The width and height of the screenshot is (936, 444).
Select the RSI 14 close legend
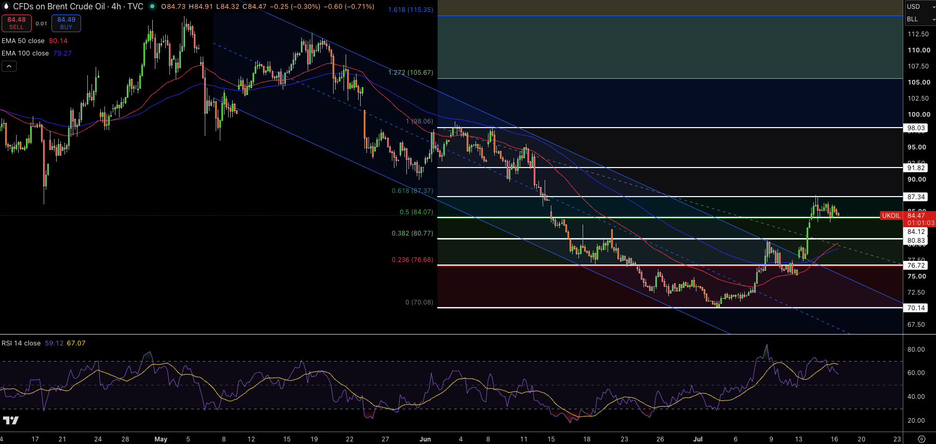coord(21,343)
